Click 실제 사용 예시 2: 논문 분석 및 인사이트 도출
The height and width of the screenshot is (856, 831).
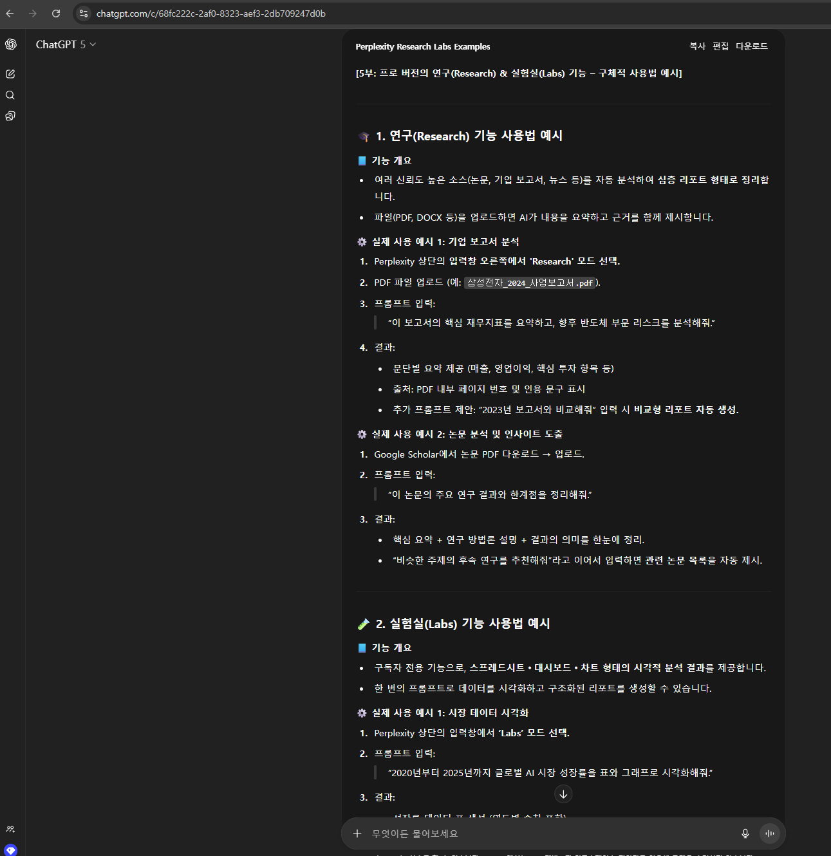[467, 434]
